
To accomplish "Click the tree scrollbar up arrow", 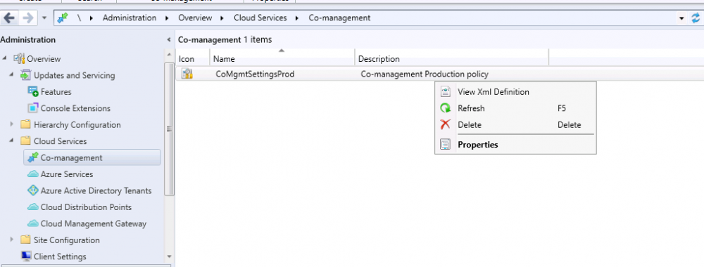I will (x=169, y=55).
